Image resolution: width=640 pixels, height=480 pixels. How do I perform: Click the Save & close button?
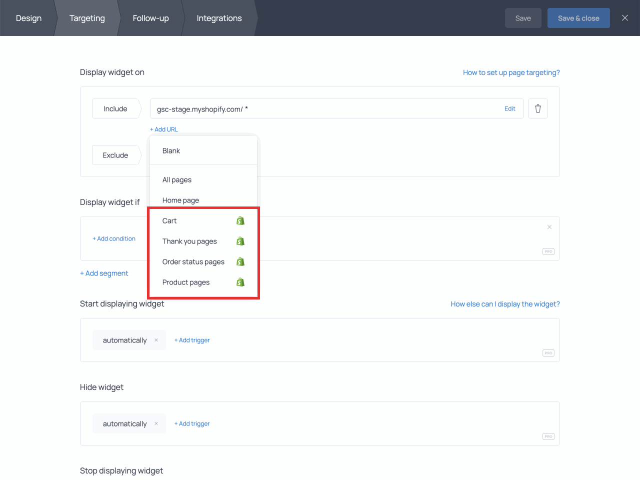click(578, 17)
